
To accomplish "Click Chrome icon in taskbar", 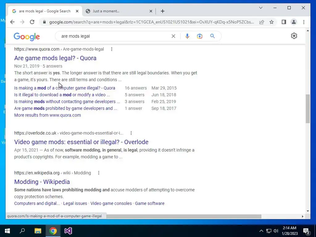I will [53, 231].
